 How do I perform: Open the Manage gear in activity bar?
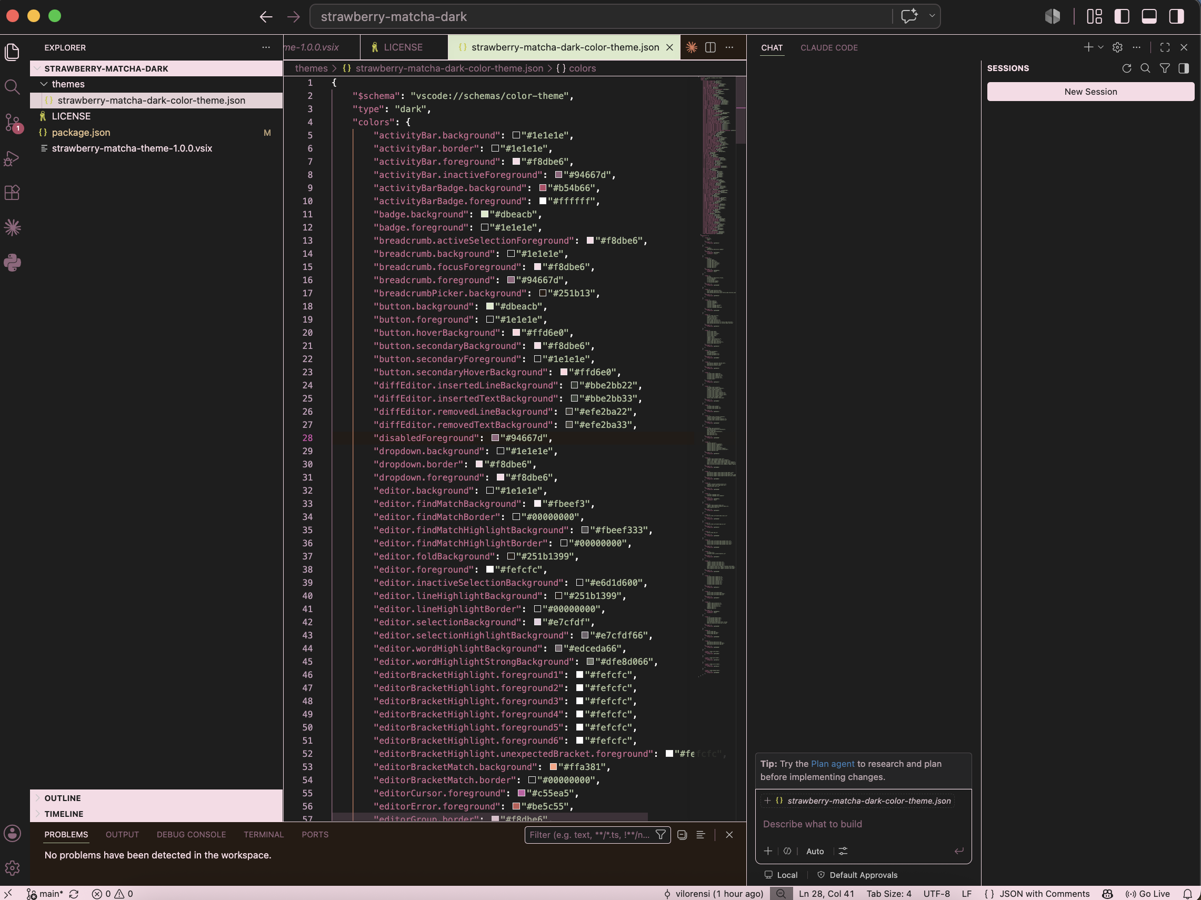tap(12, 868)
